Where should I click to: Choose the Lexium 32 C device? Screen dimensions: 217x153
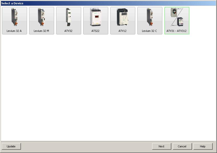150,21
